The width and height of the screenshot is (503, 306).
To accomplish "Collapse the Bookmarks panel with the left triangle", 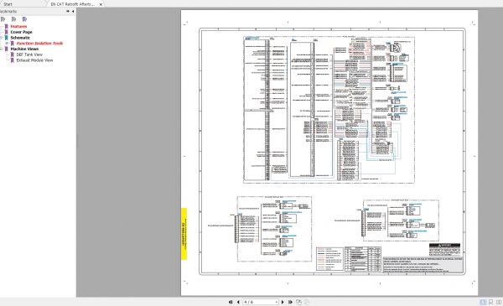I will coord(73,11).
